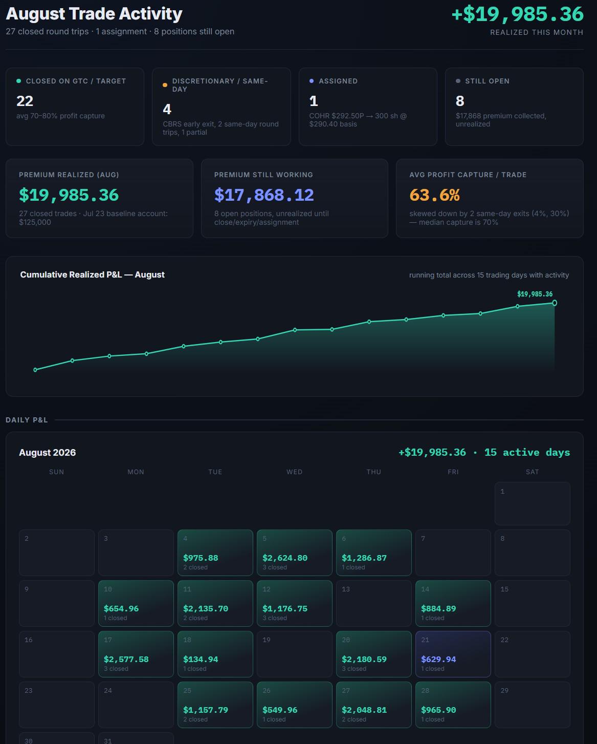The width and height of the screenshot is (597, 744).
Task: Click the orange dot beside Discretionary / Same-Day
Action: pyautogui.click(x=165, y=85)
